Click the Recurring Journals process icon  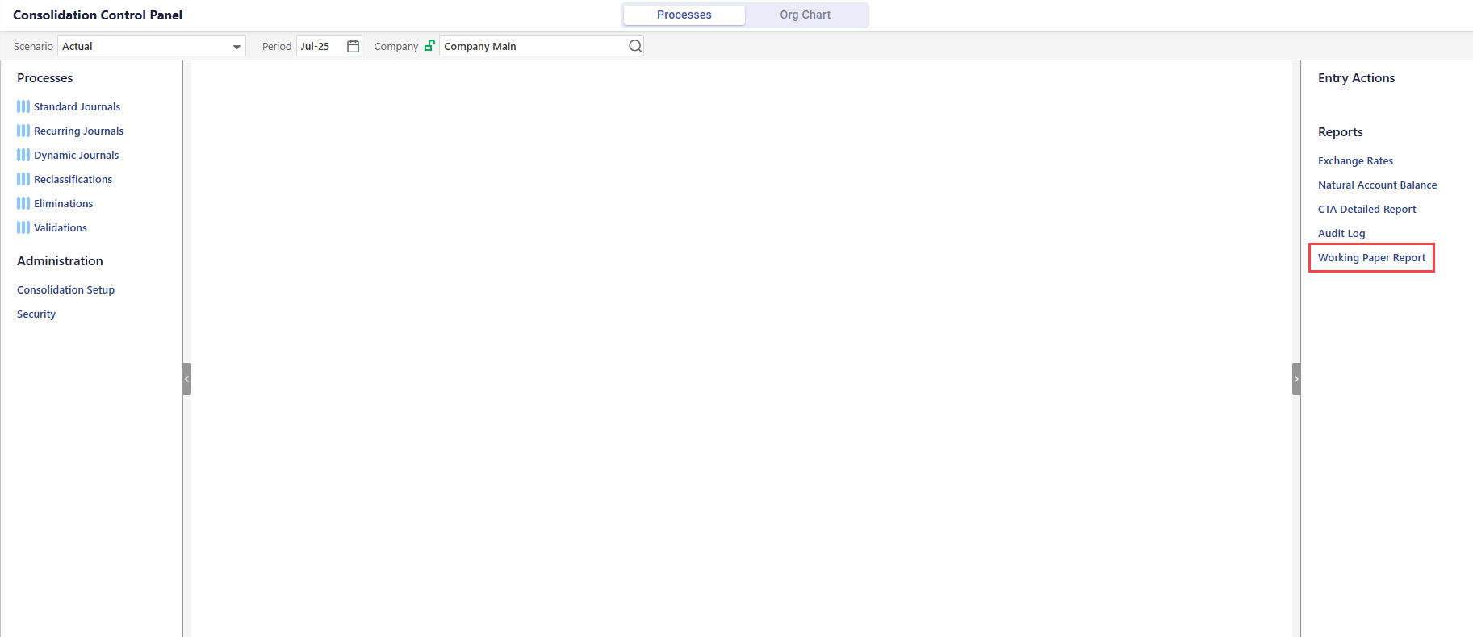[23, 131]
